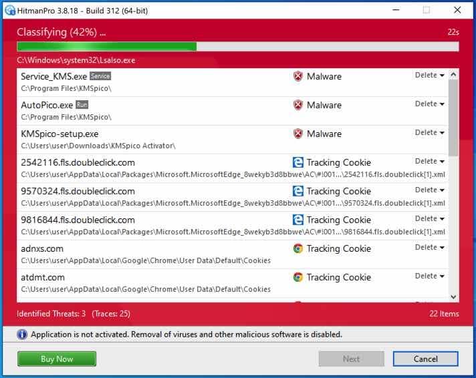Click the (Traces: 25) status text
Viewport: 476px width, 378px height.
tap(111, 314)
